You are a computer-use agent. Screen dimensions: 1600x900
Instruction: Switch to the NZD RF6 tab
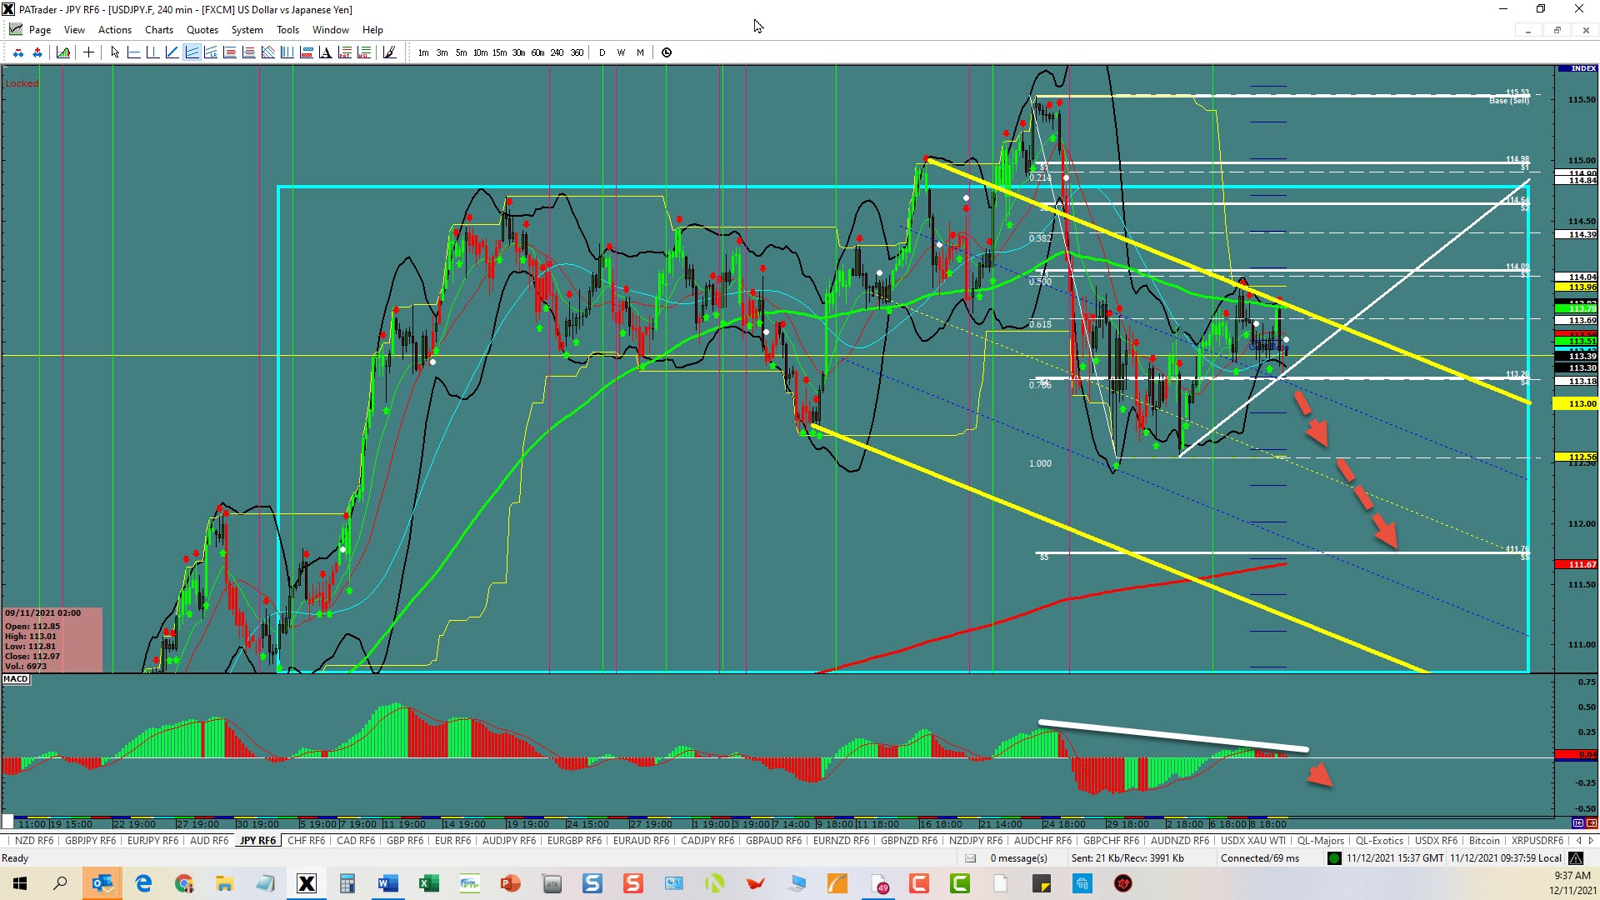pyautogui.click(x=33, y=840)
